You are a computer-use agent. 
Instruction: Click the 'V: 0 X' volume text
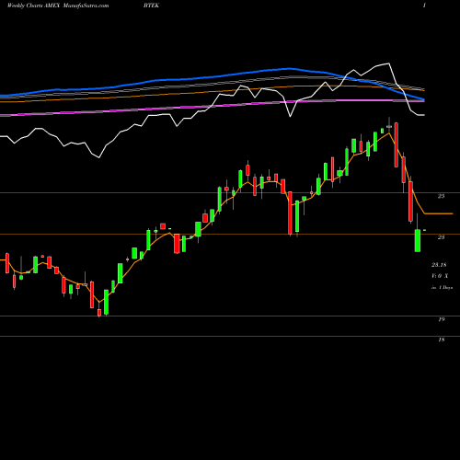440,276
